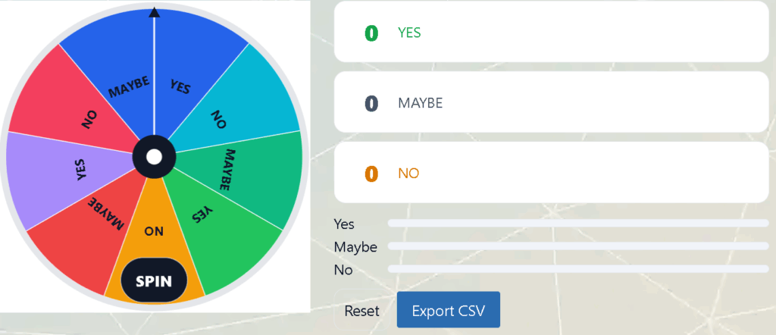Click the No progress bar
The image size is (776, 335).
click(578, 269)
